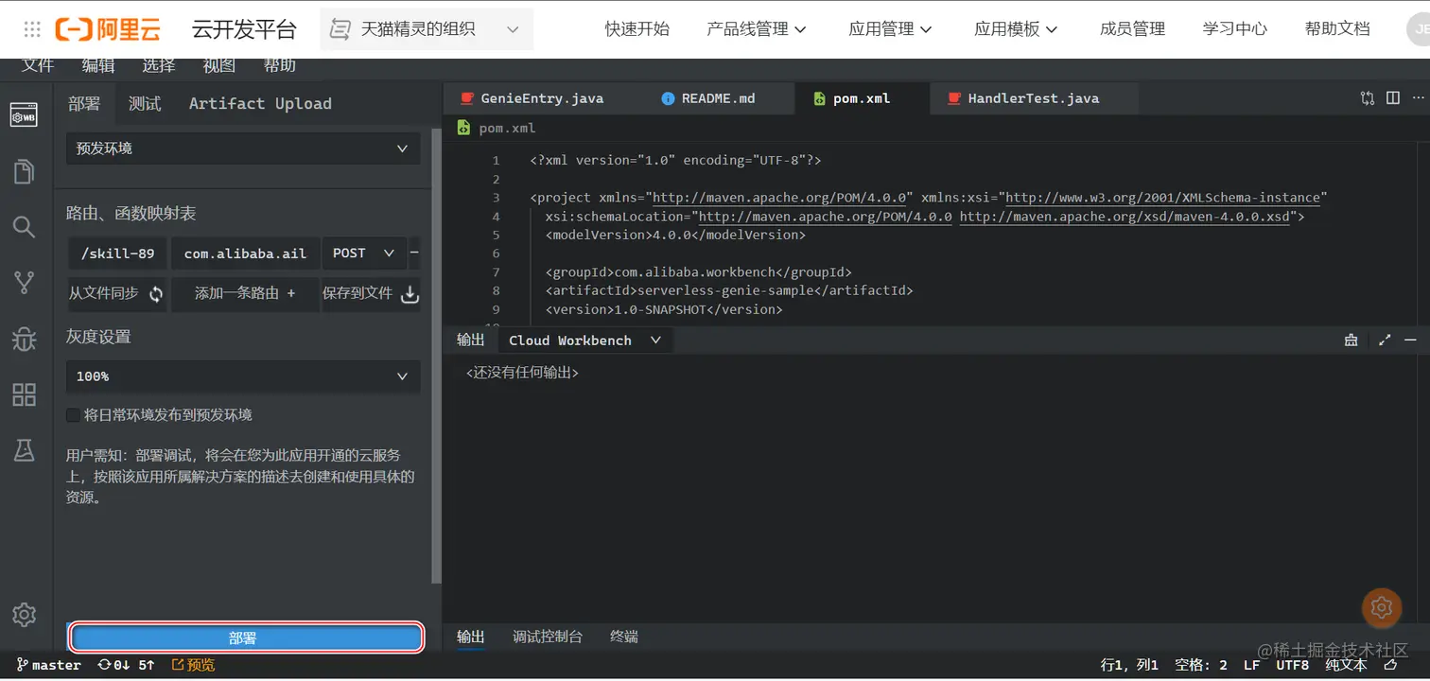Open the file explorer sidebar icon
Screen dimensions: 1430x681
[x=24, y=171]
